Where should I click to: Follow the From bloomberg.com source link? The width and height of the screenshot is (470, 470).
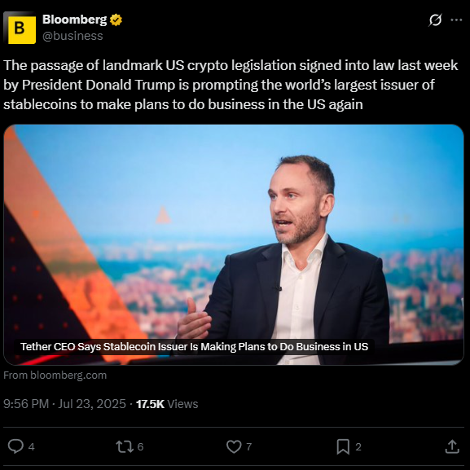[55, 376]
